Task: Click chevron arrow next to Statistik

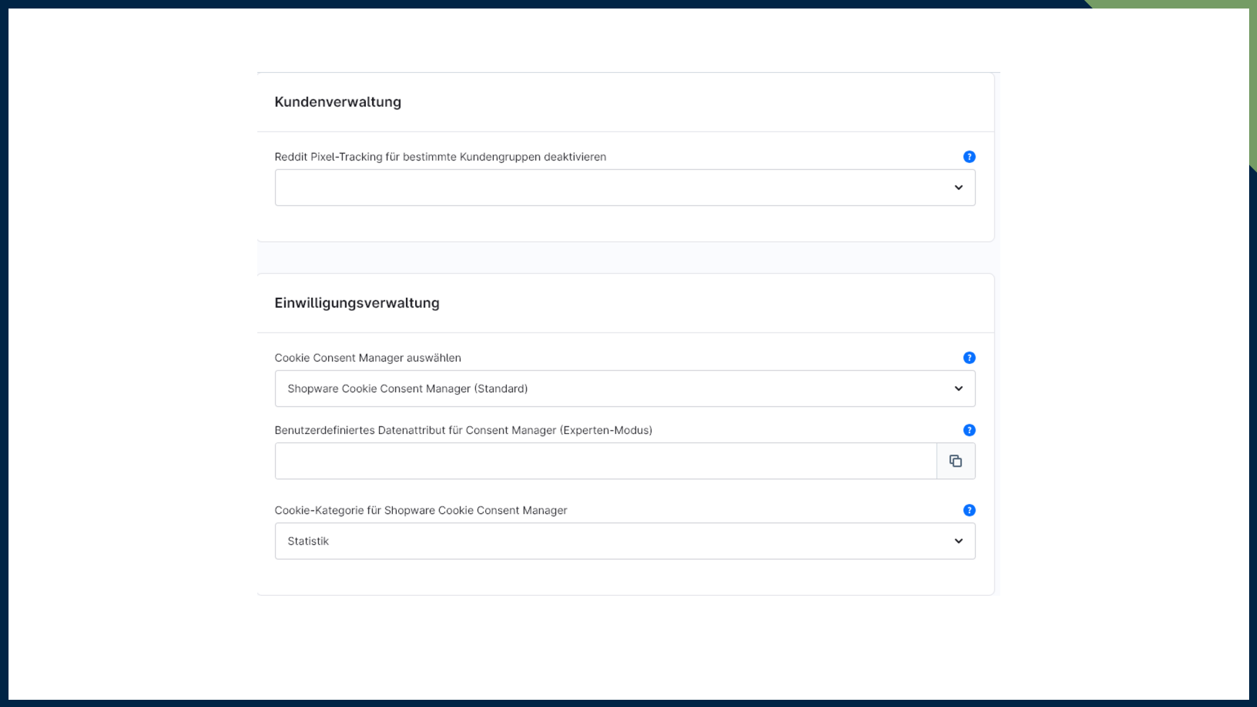Action: [958, 541]
